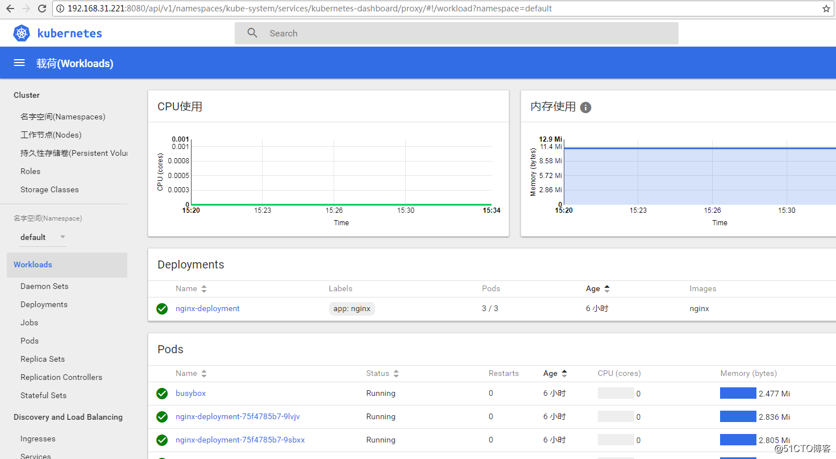Click the Pods card title
Screen dimensions: 836x459
[170, 349]
